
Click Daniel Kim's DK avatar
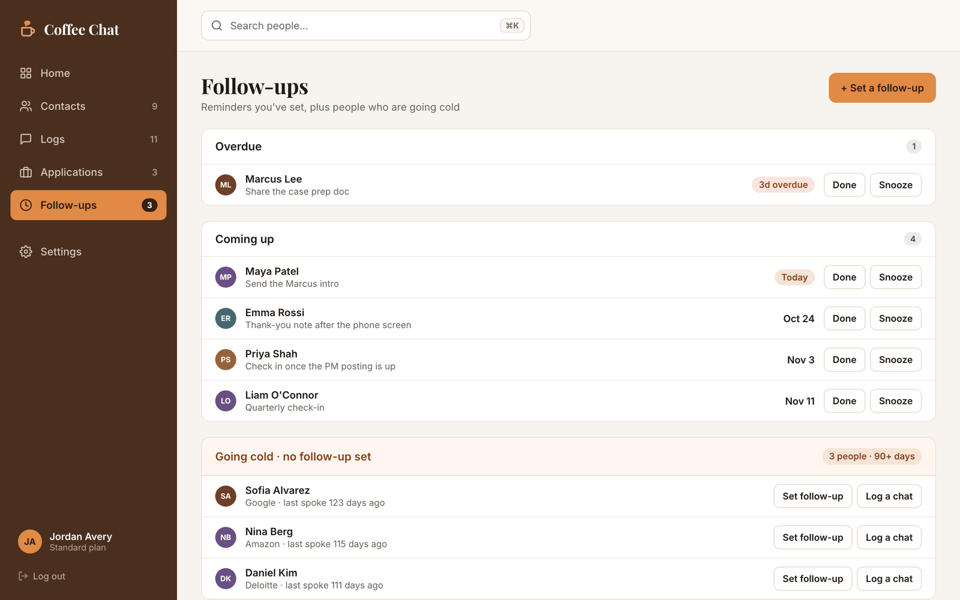[226, 579]
